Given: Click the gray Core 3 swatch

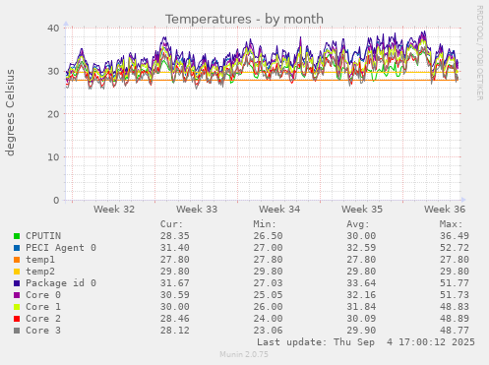Looking at the screenshot, I should (17, 331).
